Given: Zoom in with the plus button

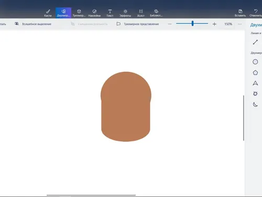Looking at the screenshot, I should pos(214,24).
